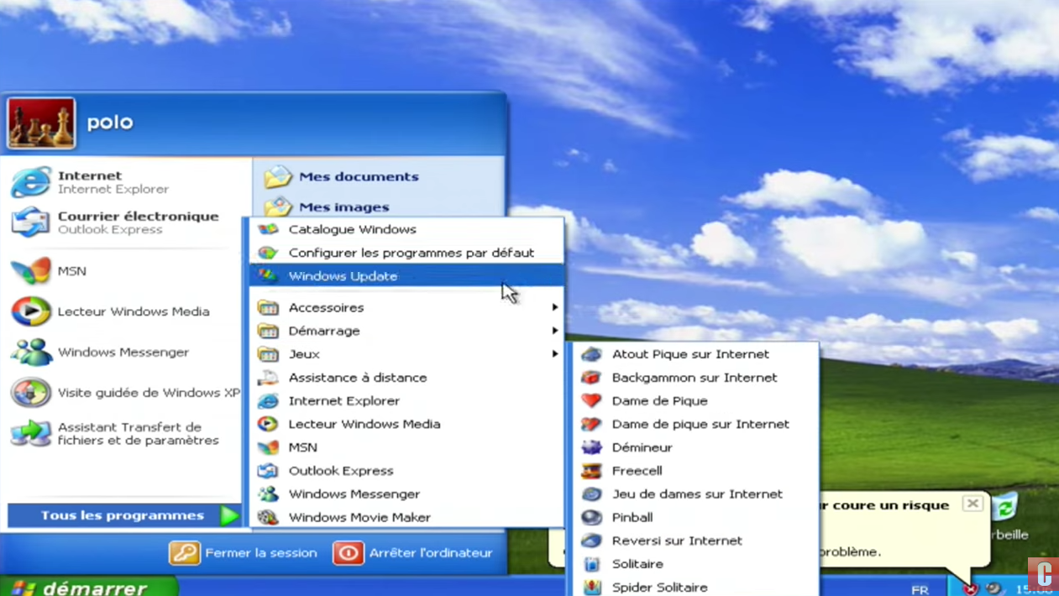The width and height of the screenshot is (1059, 596).
Task: Click the Dame de Pique heart icon
Action: (592, 401)
